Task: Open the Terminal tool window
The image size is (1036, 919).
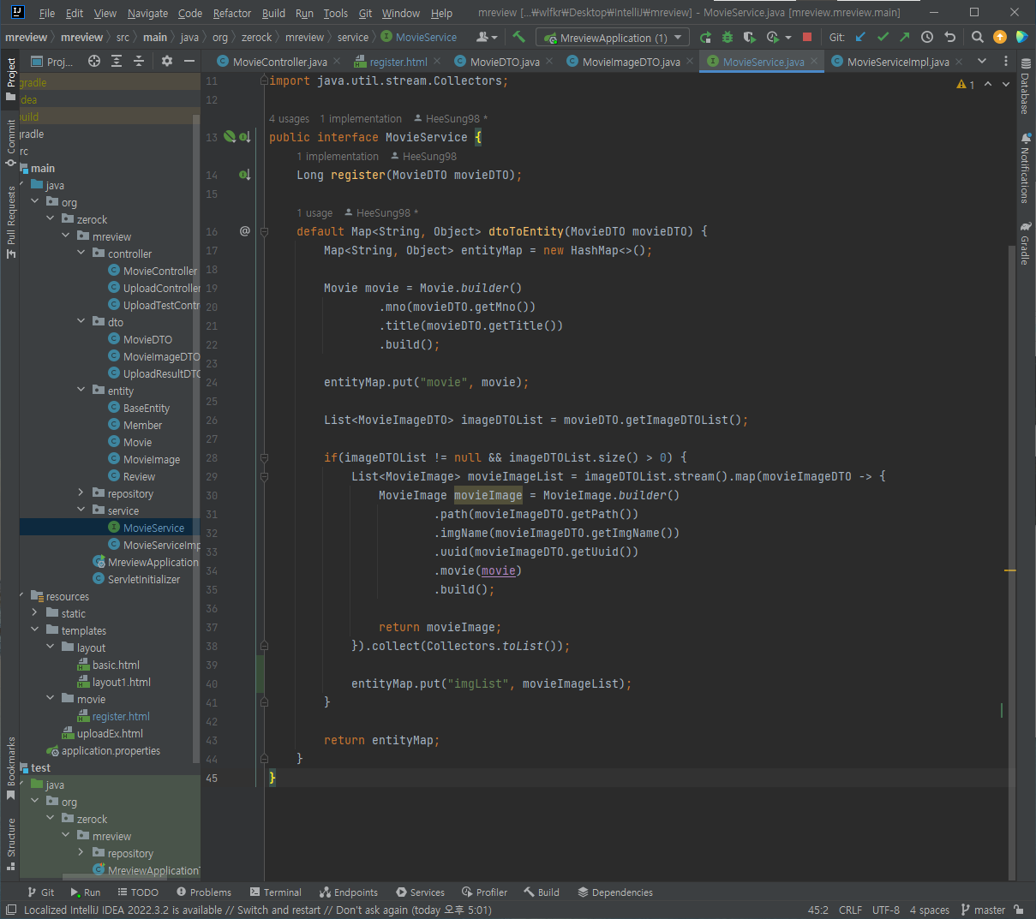Action: (x=275, y=892)
